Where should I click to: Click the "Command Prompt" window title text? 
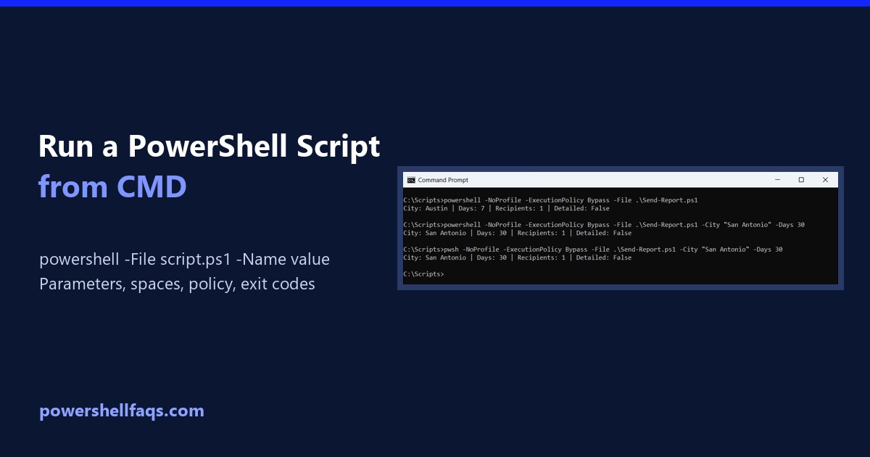[443, 180]
